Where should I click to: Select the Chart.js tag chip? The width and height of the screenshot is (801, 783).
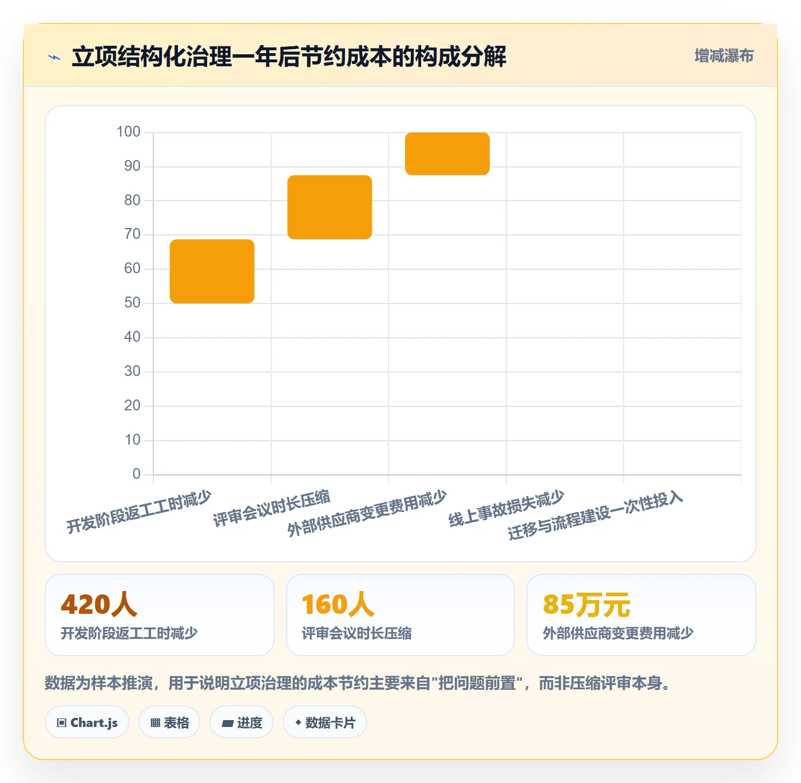[x=87, y=722]
